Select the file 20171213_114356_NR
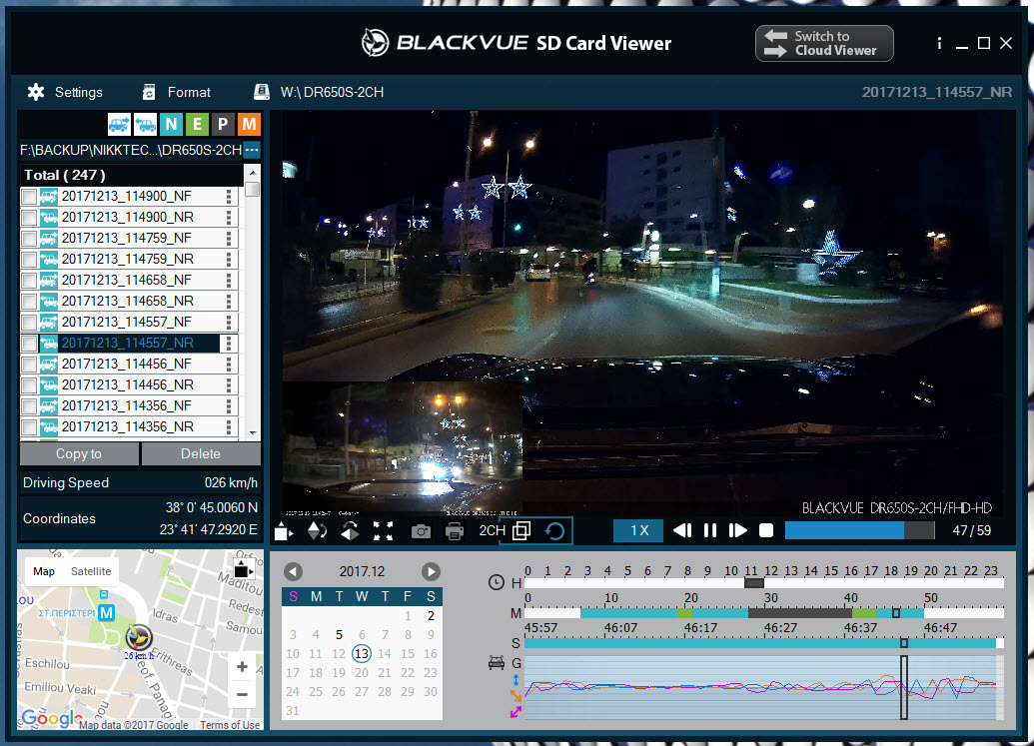 pyautogui.click(x=127, y=427)
